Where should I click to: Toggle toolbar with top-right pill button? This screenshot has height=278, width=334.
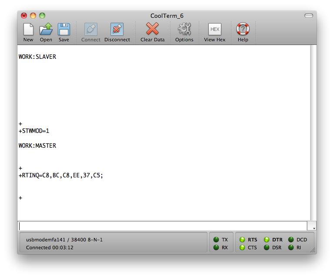[x=309, y=16]
